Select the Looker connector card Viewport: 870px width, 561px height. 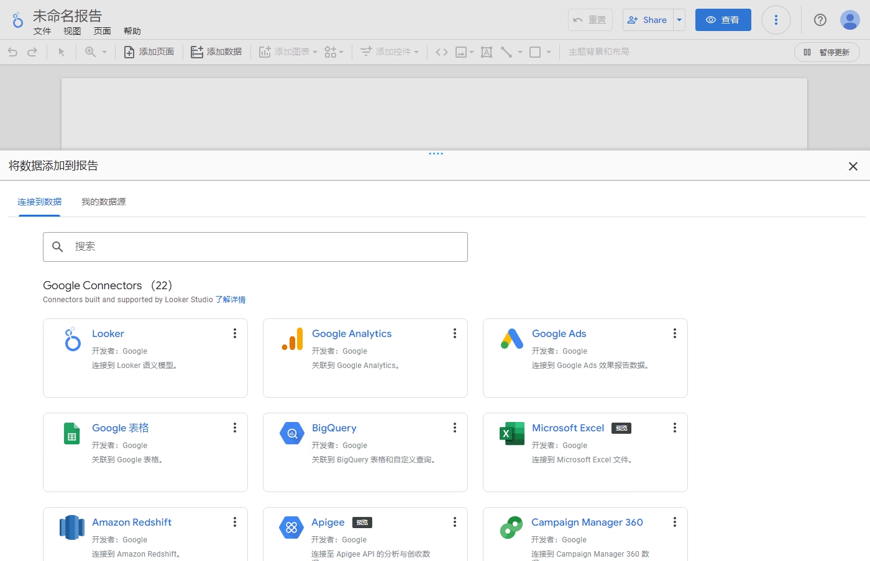tap(145, 358)
